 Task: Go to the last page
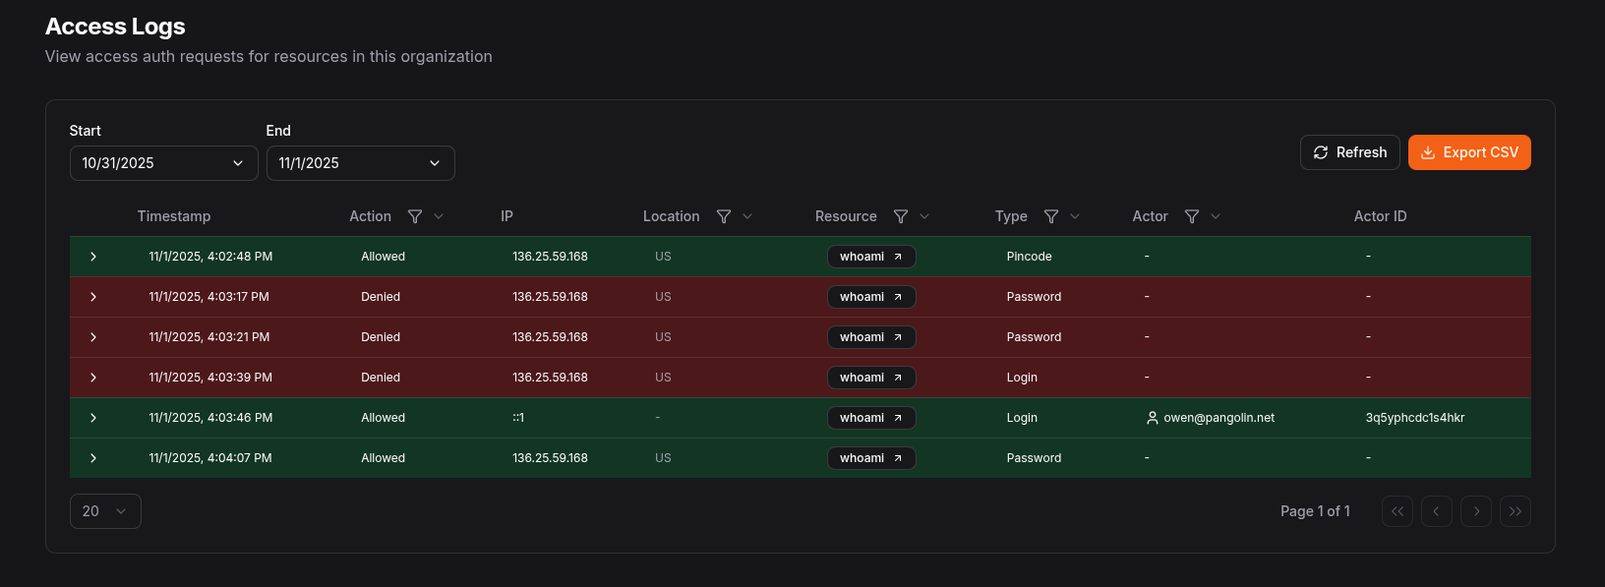[1515, 511]
